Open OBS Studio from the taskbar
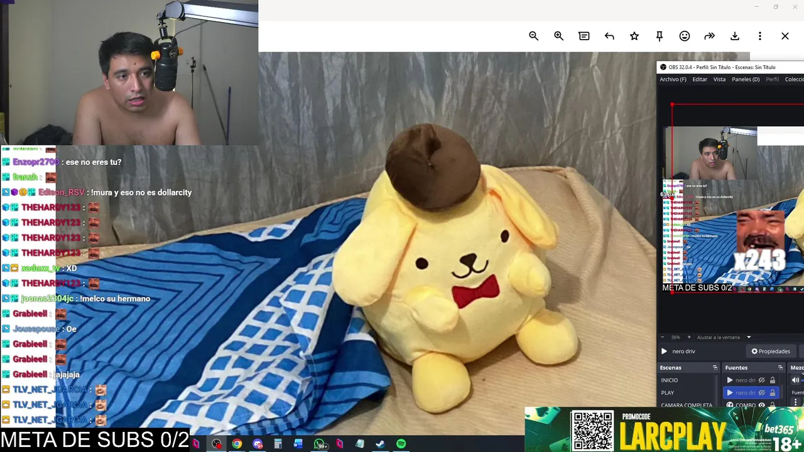The image size is (804, 452). 217,444
